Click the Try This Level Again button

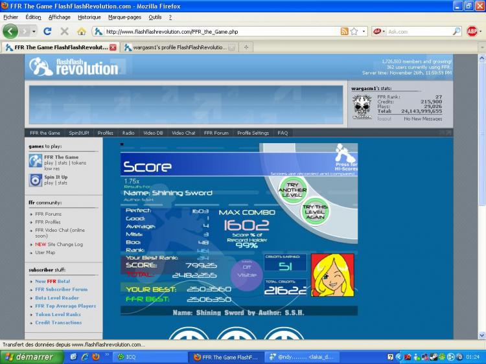pos(316,211)
